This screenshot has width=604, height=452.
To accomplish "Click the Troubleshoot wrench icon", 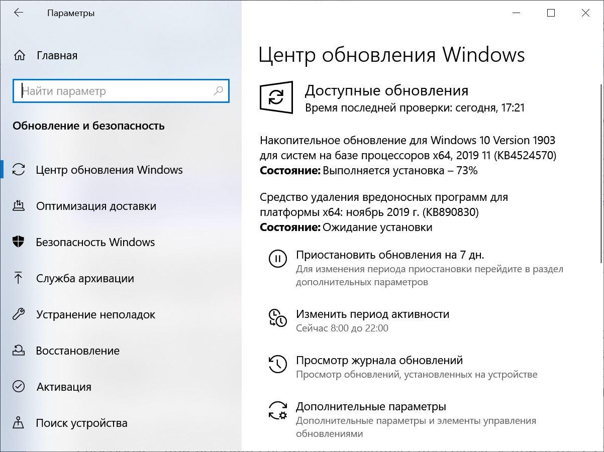I will click(x=19, y=314).
